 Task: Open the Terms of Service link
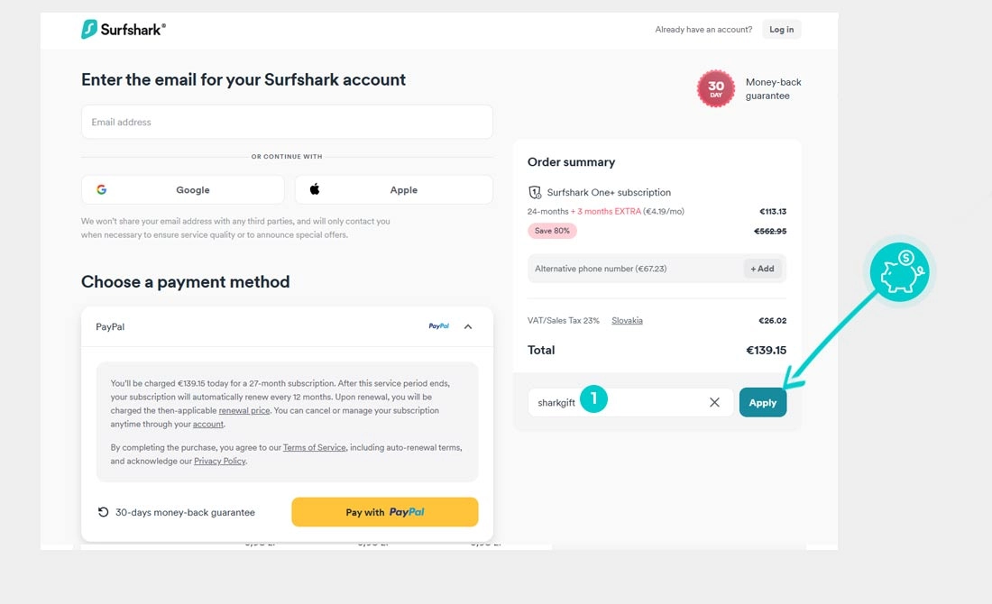coord(314,448)
